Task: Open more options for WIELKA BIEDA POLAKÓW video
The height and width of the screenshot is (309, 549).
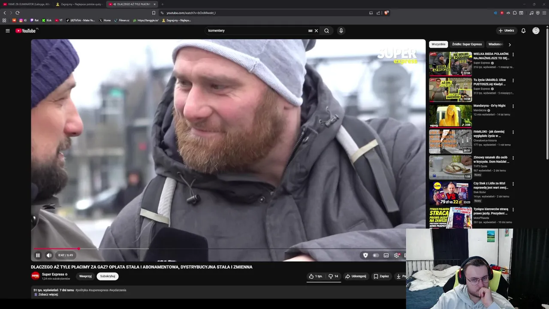Action: point(513,55)
